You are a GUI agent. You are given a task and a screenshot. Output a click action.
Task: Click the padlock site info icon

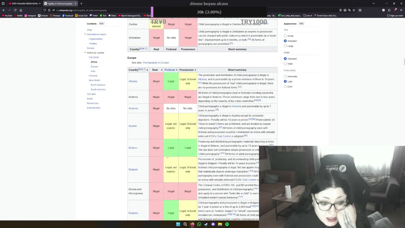(49, 10)
